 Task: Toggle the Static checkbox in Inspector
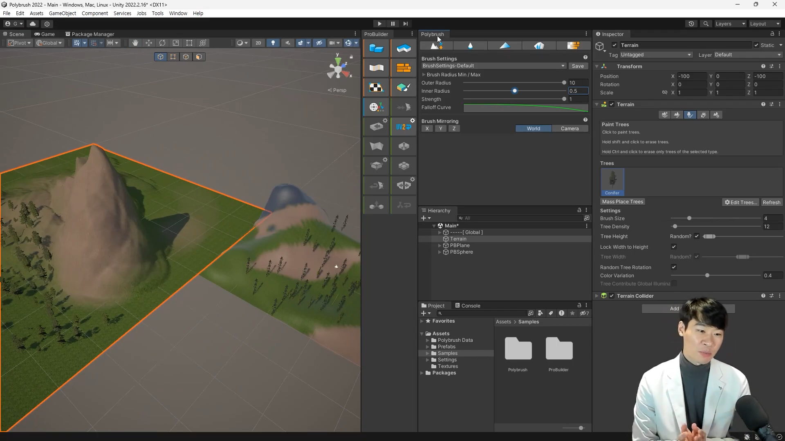pos(756,45)
